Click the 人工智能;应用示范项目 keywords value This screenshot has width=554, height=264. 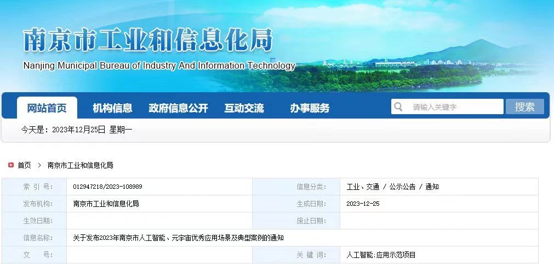(381, 255)
